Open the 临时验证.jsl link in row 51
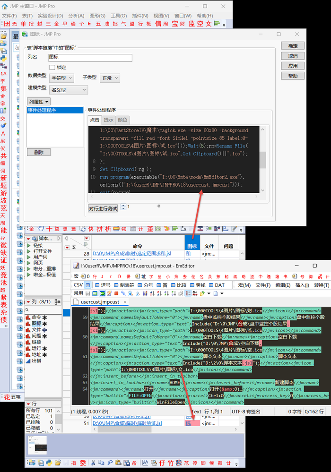The width and height of the screenshot is (331, 472). [x=127, y=423]
